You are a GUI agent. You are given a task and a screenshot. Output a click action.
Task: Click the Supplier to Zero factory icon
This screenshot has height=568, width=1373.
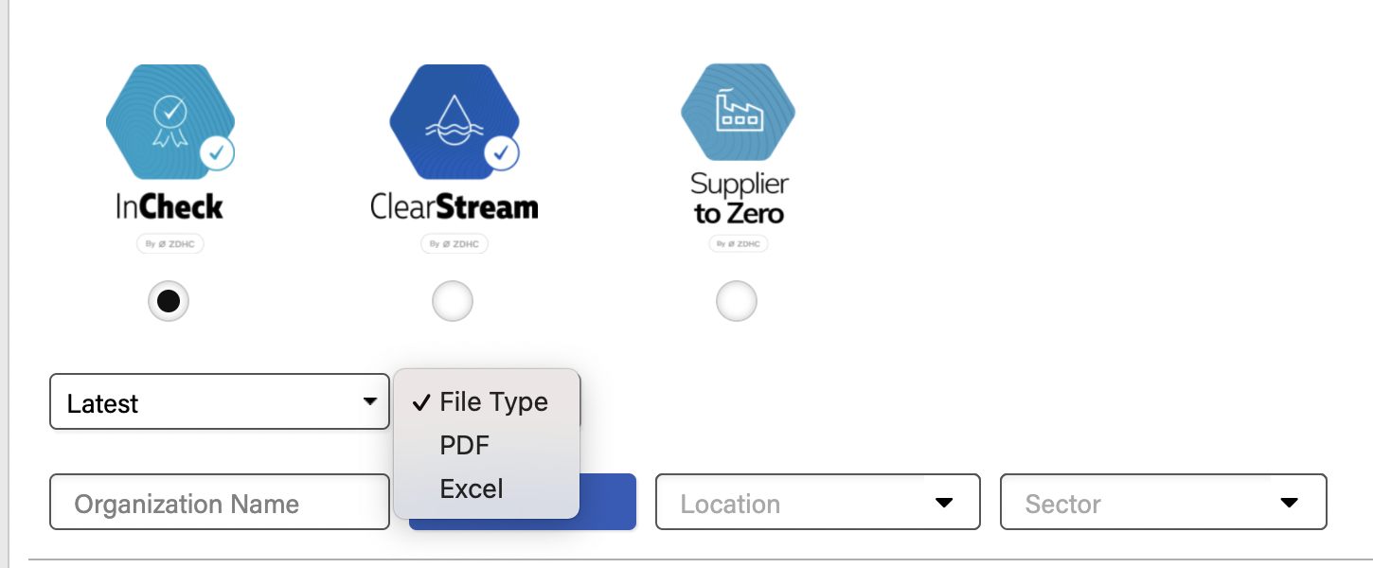(x=738, y=114)
